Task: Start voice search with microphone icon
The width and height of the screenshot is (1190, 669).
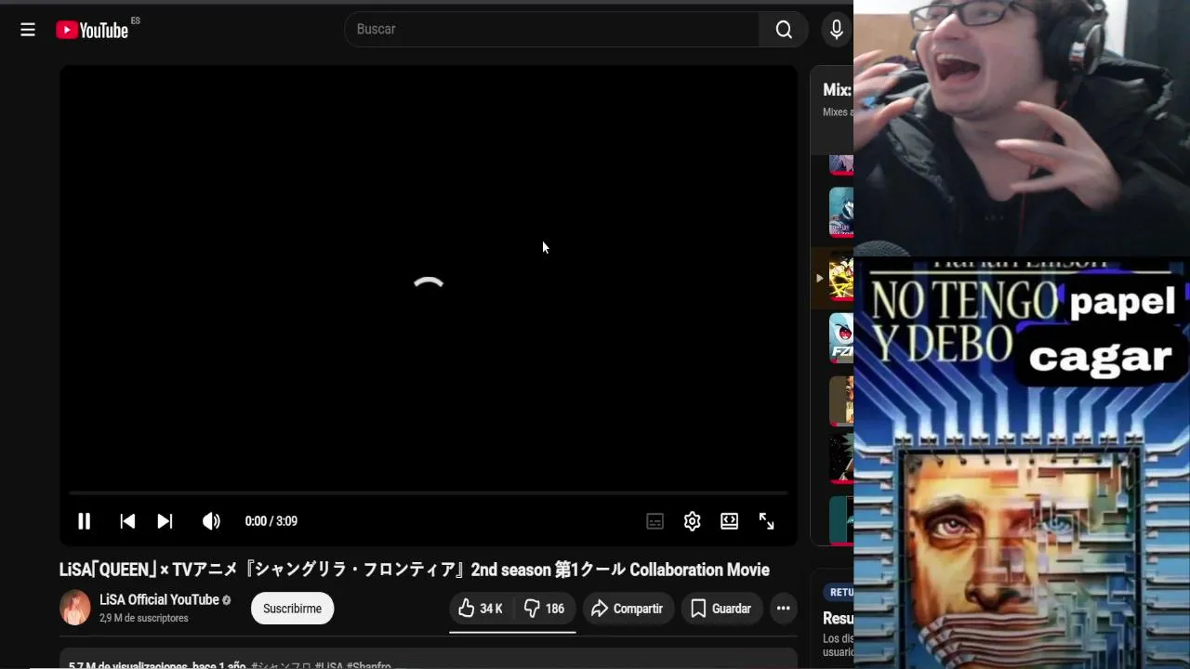Action: click(836, 30)
